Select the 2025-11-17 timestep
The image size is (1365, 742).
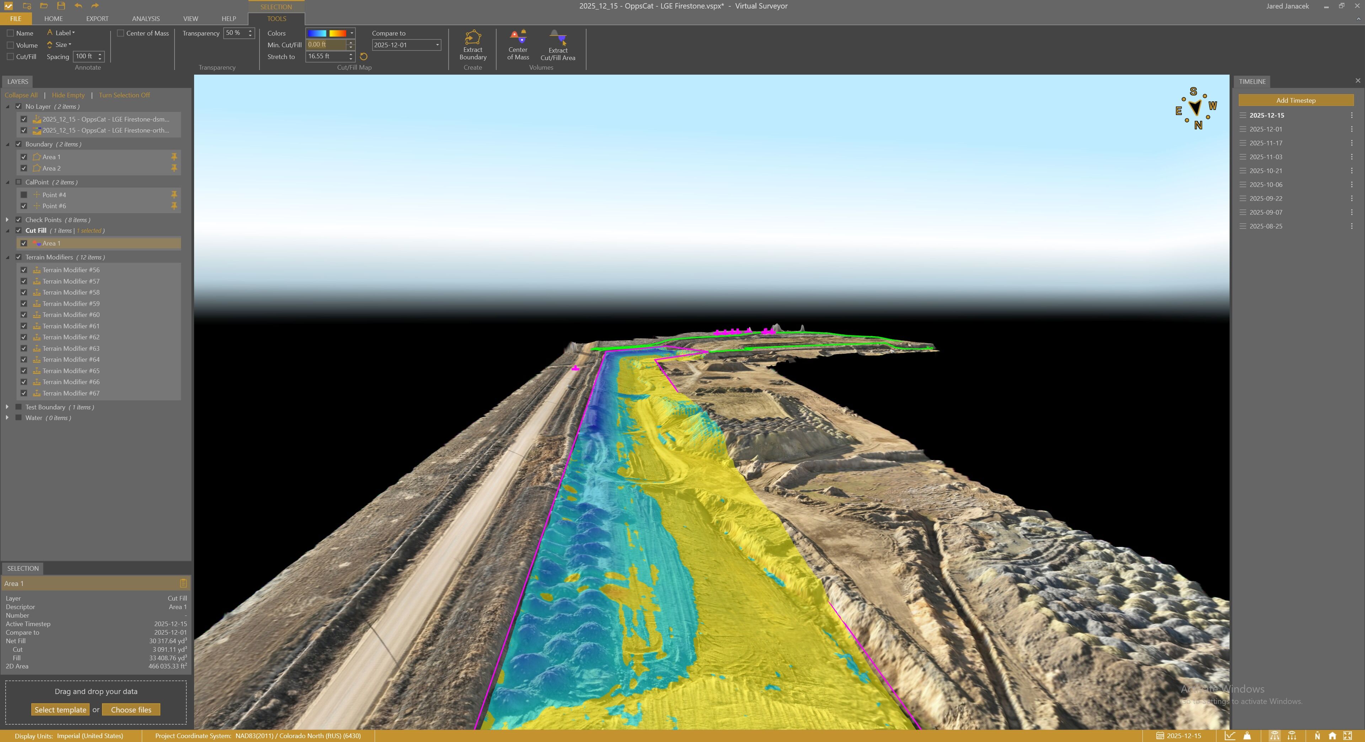pos(1266,143)
